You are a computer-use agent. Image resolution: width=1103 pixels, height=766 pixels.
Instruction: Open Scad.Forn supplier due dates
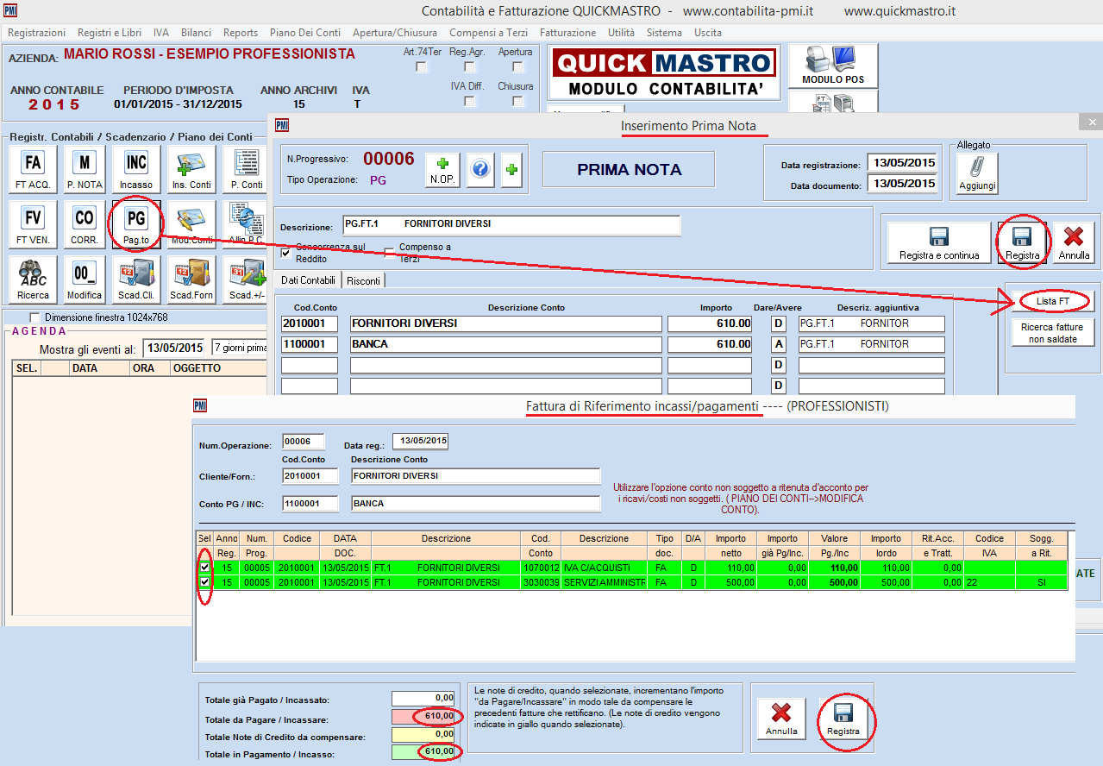coord(191,279)
